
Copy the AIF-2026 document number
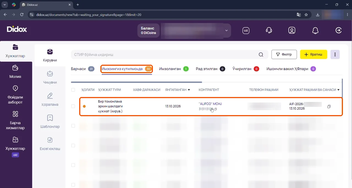(329, 106)
